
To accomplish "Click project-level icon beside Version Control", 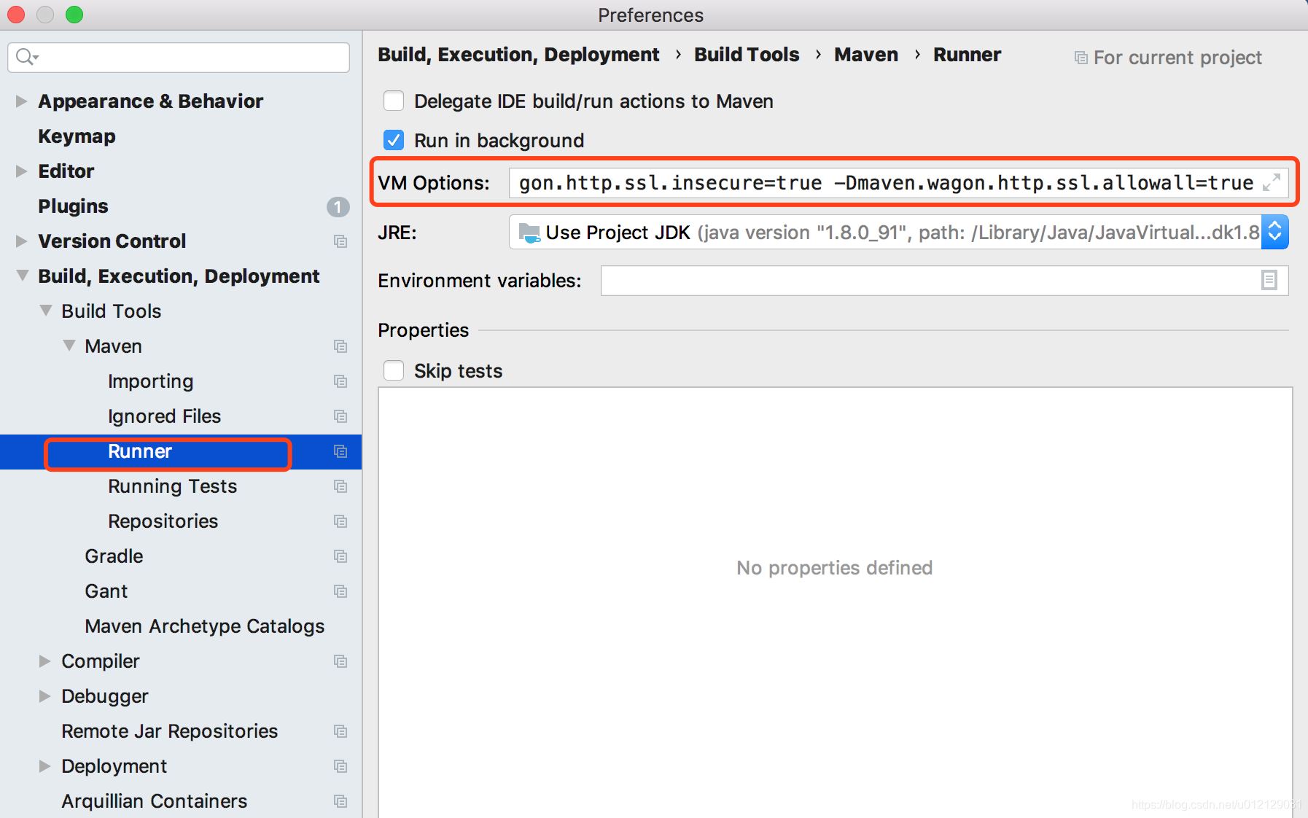I will coord(340,241).
